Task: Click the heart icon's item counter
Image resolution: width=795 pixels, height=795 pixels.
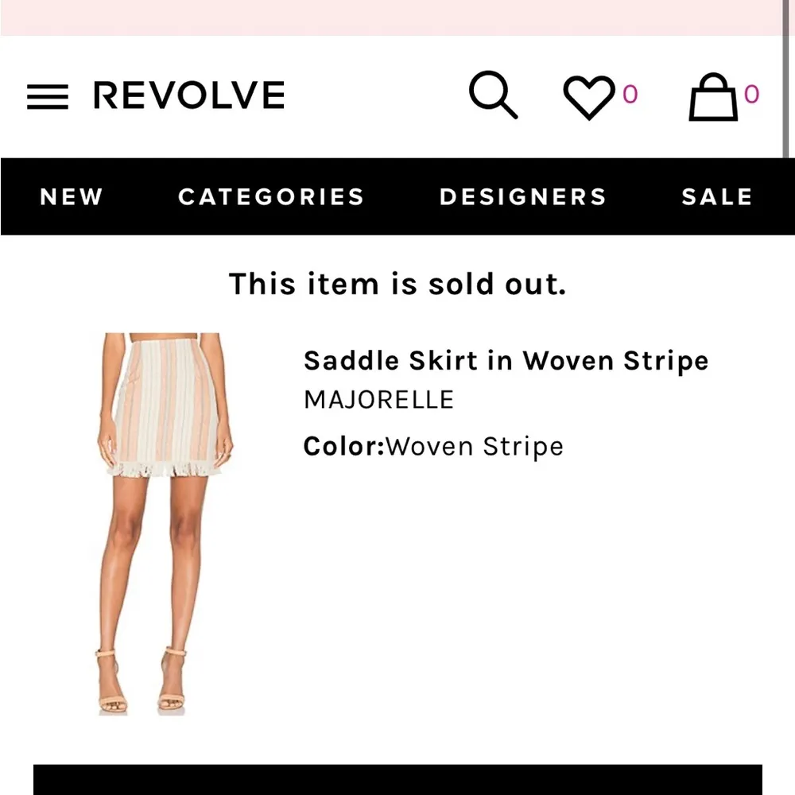Action: click(629, 94)
